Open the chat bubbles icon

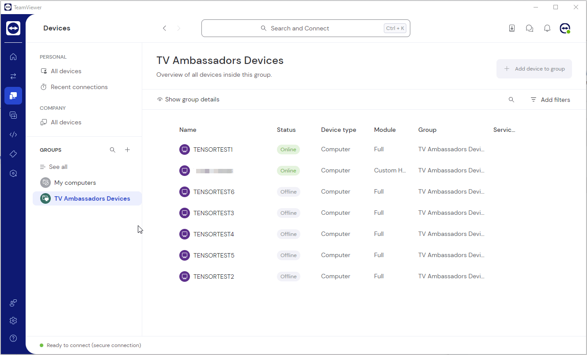(530, 28)
